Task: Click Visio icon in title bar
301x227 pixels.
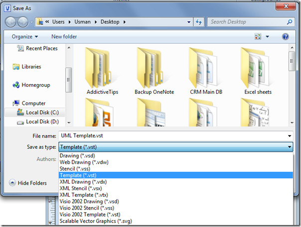Action: 7,8
